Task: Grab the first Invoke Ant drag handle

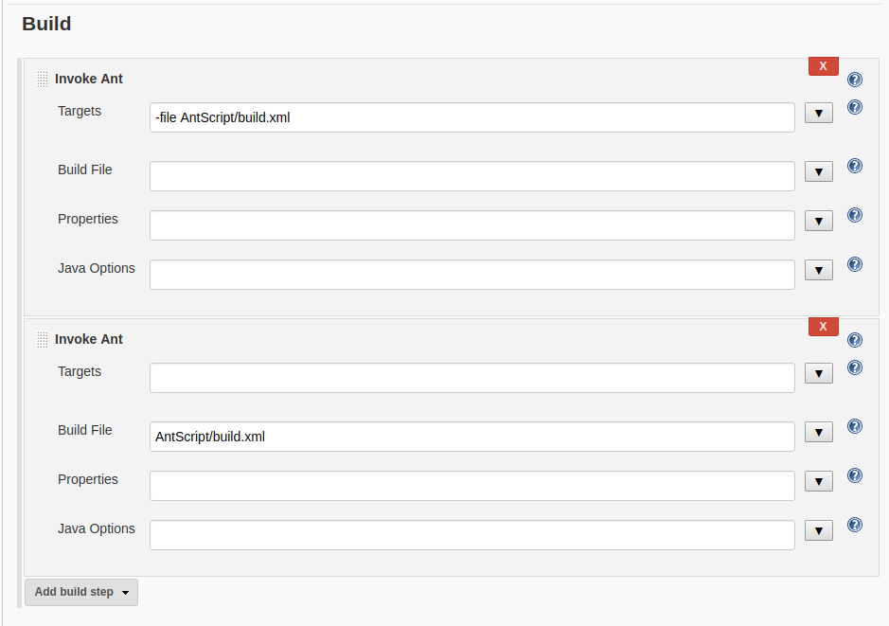Action: (x=42, y=79)
